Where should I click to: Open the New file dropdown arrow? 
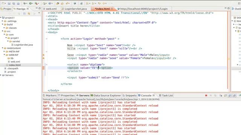pos(5,3)
